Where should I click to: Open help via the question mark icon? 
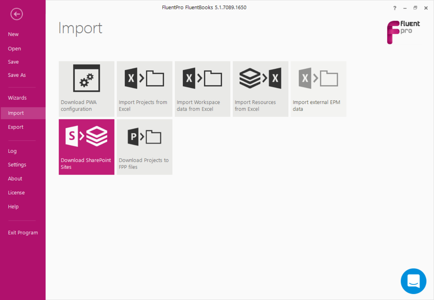pyautogui.click(x=395, y=8)
